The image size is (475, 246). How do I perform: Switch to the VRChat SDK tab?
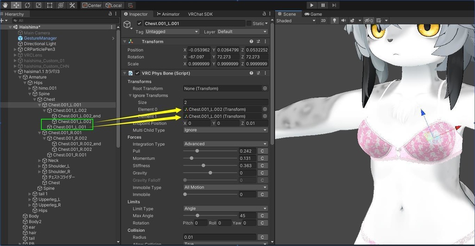pyautogui.click(x=200, y=14)
